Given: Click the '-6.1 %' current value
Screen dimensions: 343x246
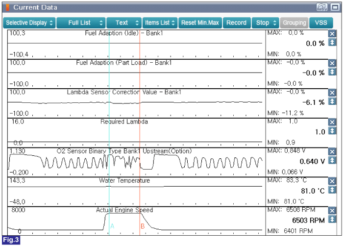Looking at the screenshot, I should click(314, 102).
